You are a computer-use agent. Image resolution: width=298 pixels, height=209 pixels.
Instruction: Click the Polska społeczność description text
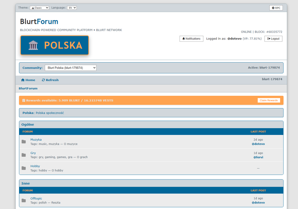click(x=50, y=113)
